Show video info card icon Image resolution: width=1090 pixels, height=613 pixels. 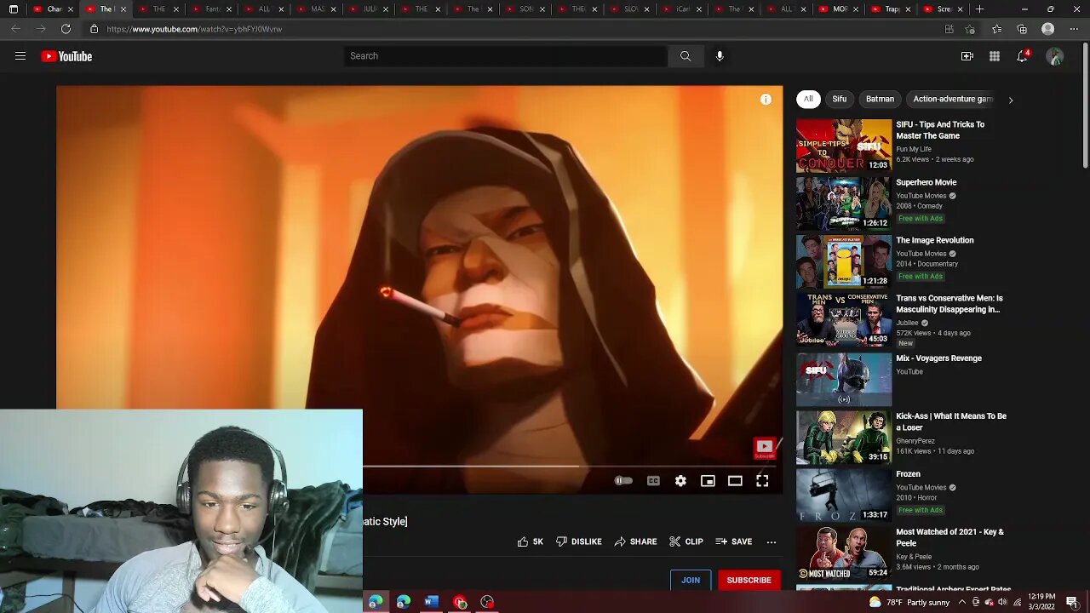click(x=766, y=100)
